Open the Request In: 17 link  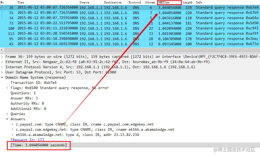click(x=27, y=140)
